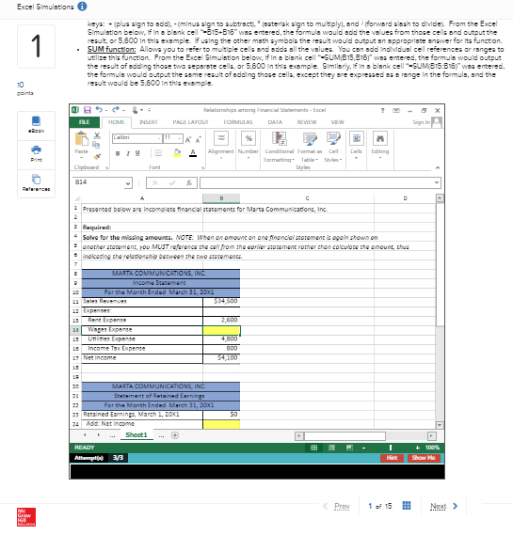Increase font size with large A icon
513x535 pixels.
point(188,139)
